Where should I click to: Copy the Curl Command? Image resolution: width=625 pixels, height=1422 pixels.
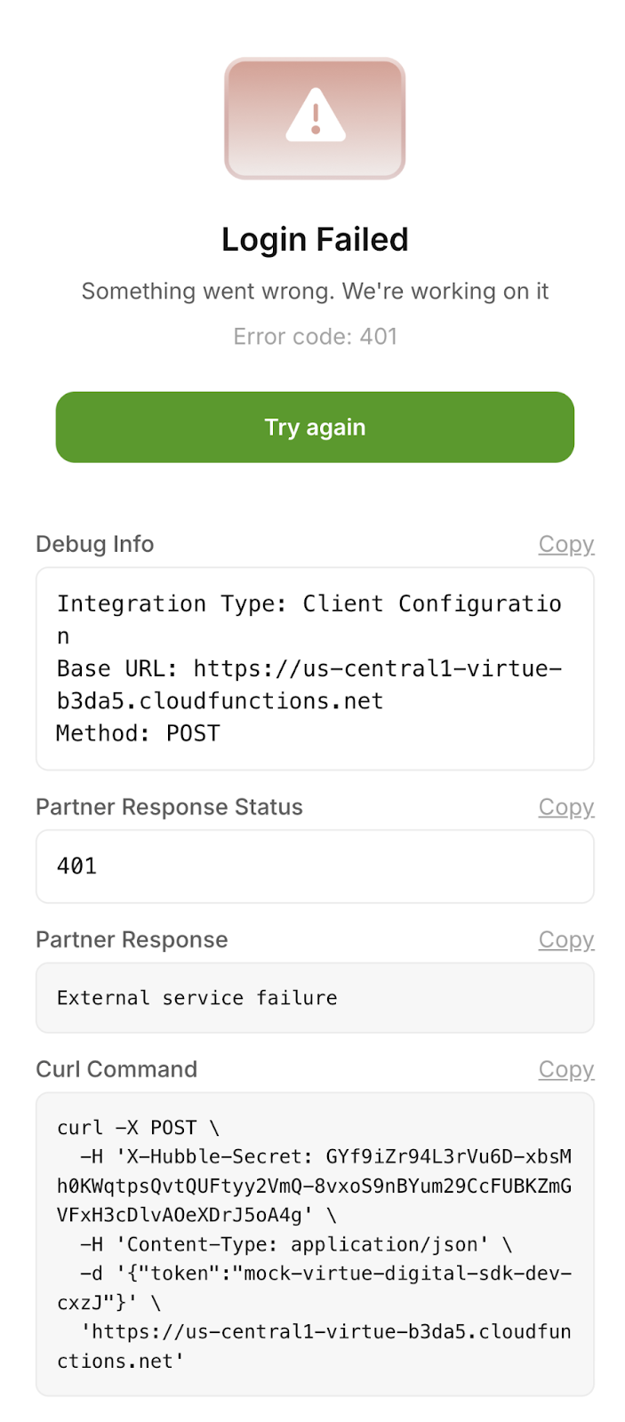pyautogui.click(x=565, y=1069)
